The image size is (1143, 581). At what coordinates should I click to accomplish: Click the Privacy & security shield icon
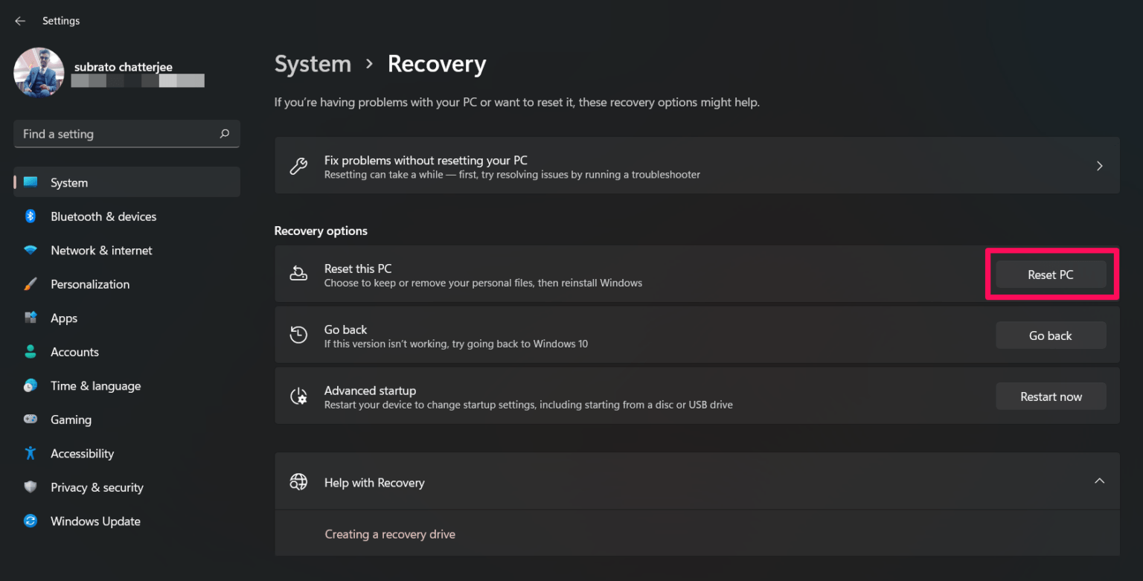(x=31, y=487)
